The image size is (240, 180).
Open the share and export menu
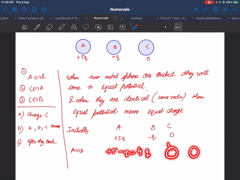44,9
